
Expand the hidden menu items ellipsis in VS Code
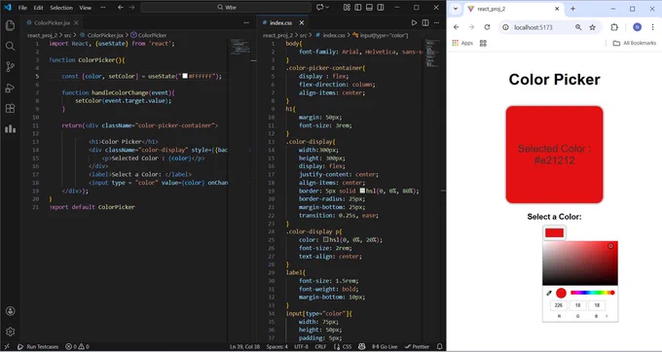102,7
